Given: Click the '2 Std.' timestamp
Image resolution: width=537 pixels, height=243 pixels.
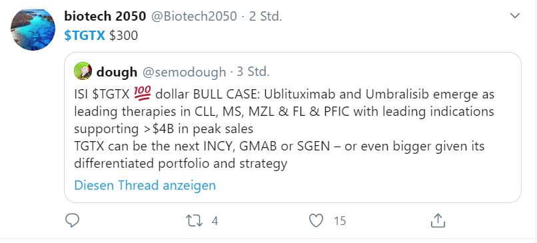Looking at the screenshot, I should [265, 16].
